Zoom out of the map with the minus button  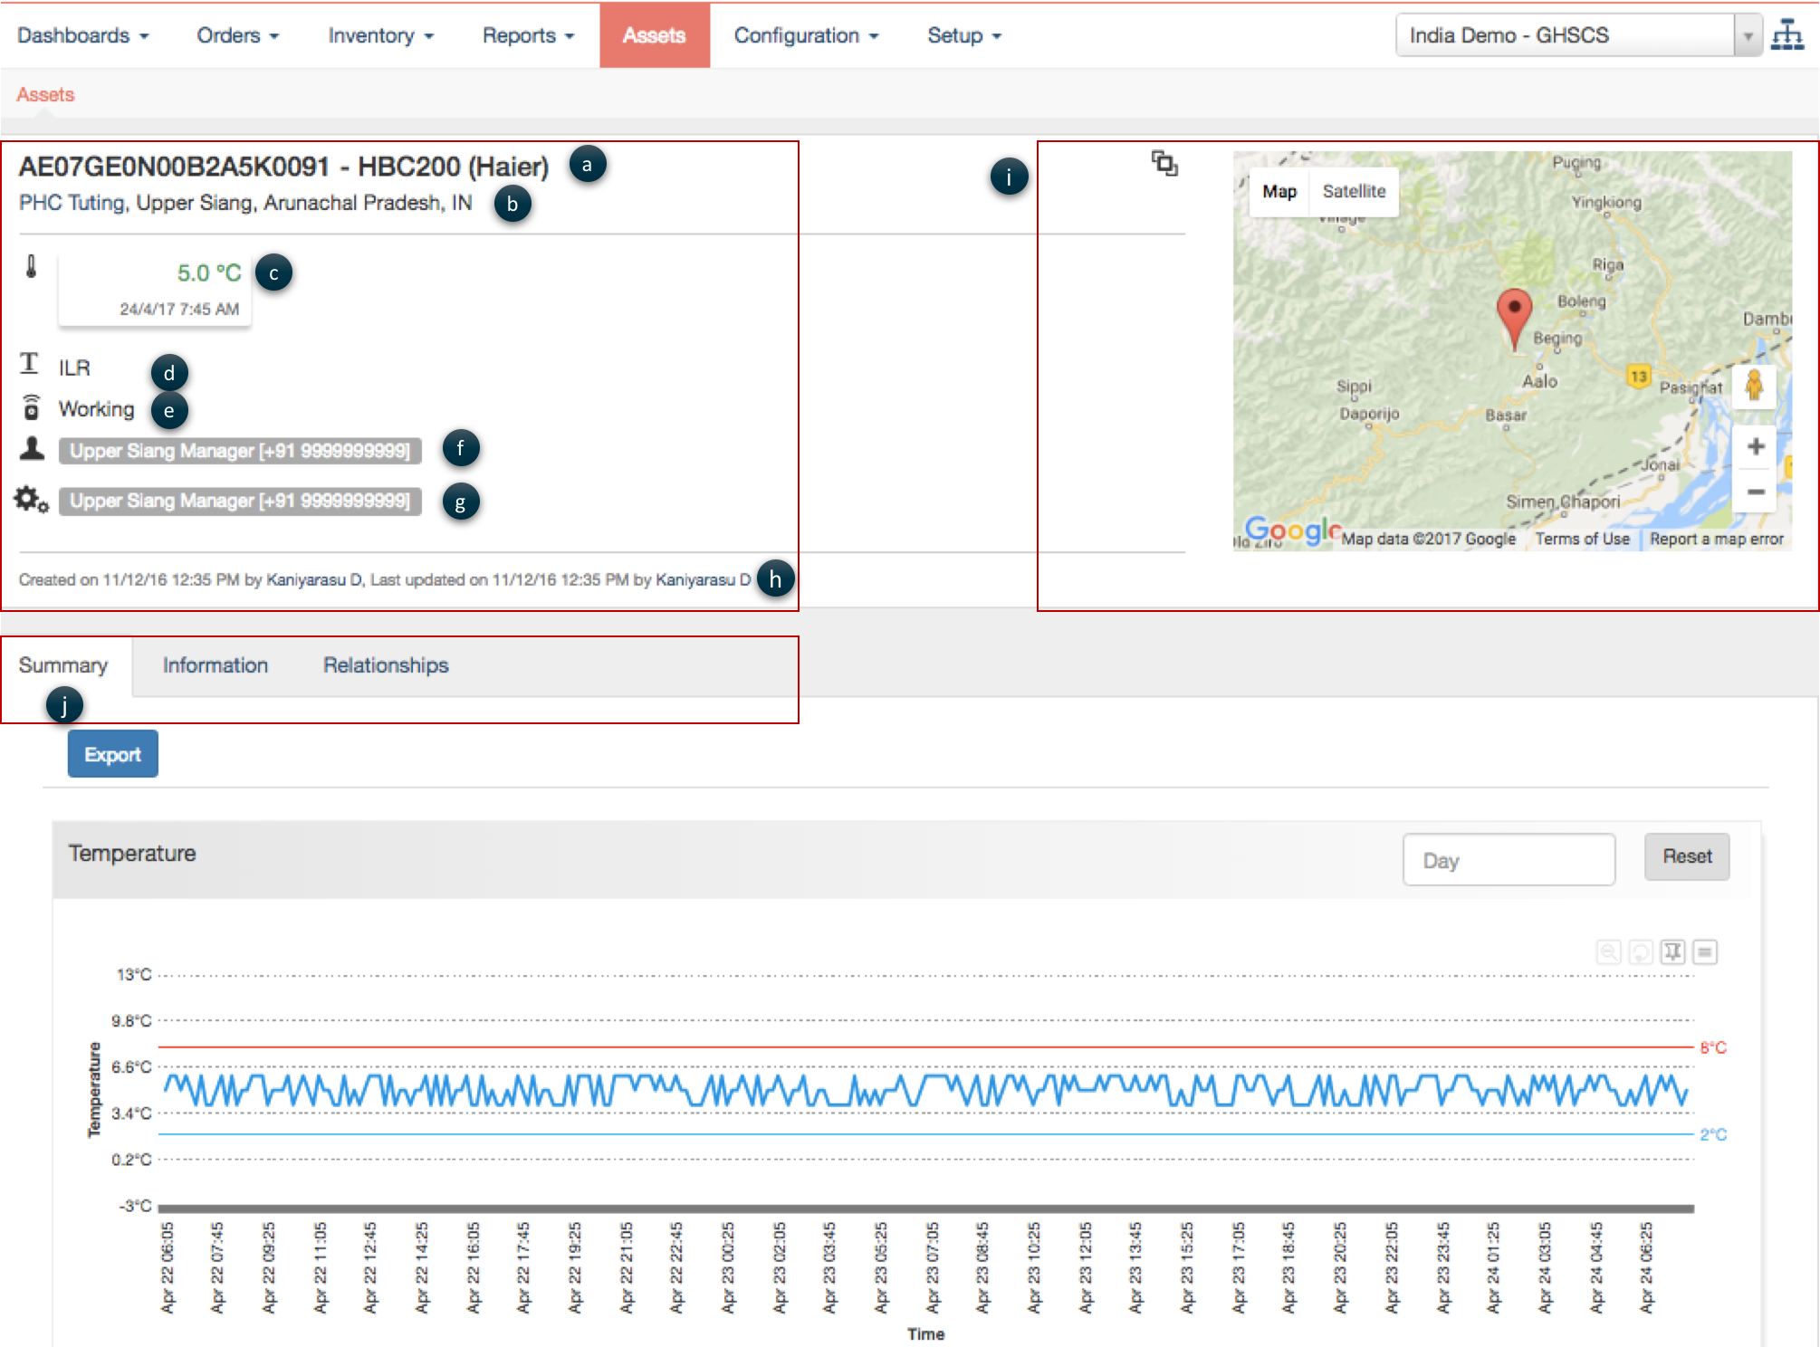click(1755, 492)
